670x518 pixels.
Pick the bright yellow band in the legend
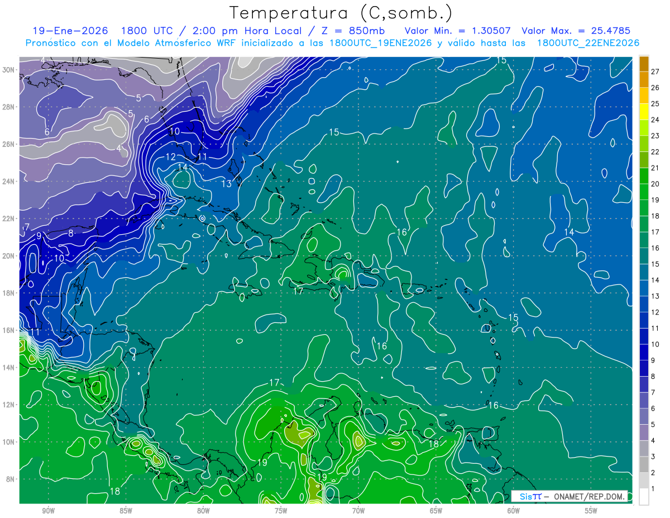[x=644, y=112]
